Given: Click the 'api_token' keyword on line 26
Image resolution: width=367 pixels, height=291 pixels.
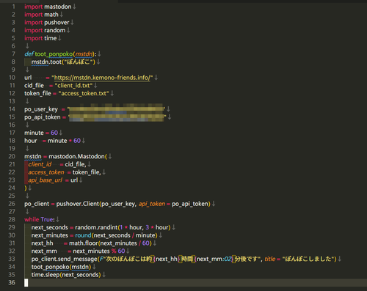Looking at the screenshot, I should coord(152,204).
